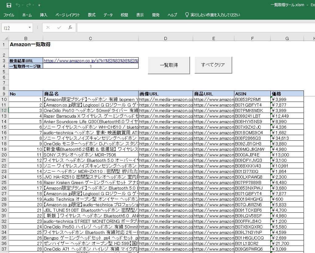Screen dimensions: 315x253
Task: Click inside the formula bar
Action: (x=196, y=28)
